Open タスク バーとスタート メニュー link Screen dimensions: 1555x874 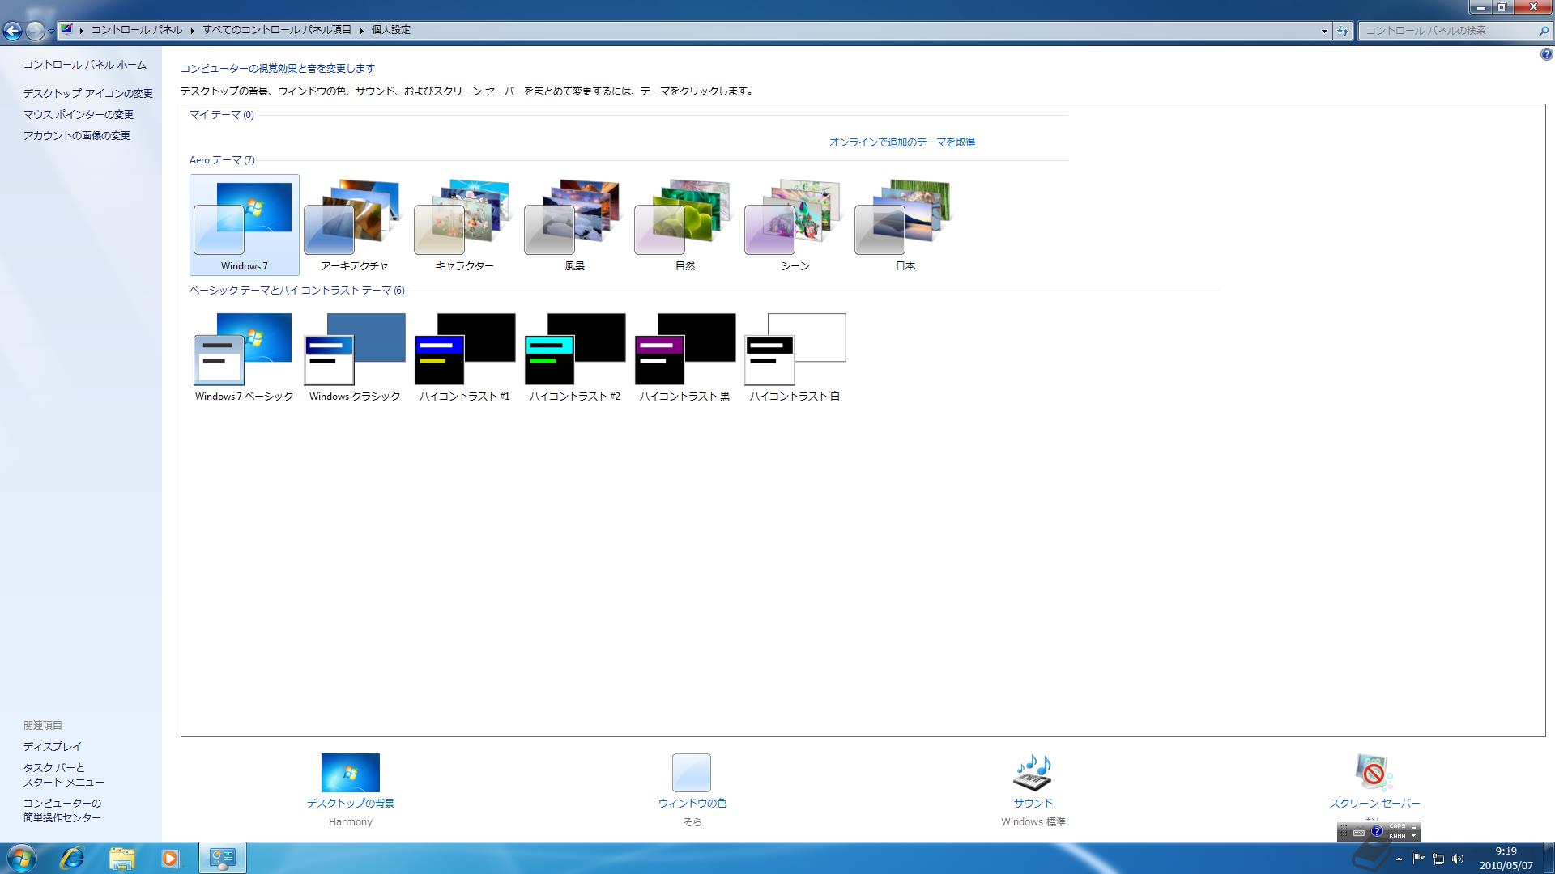click(63, 775)
